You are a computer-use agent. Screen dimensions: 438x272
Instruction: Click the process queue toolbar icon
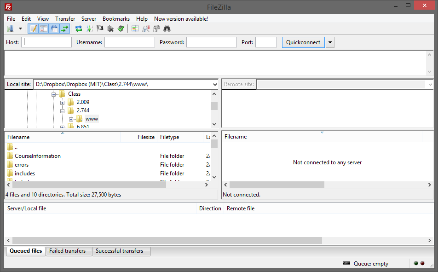click(x=89, y=29)
